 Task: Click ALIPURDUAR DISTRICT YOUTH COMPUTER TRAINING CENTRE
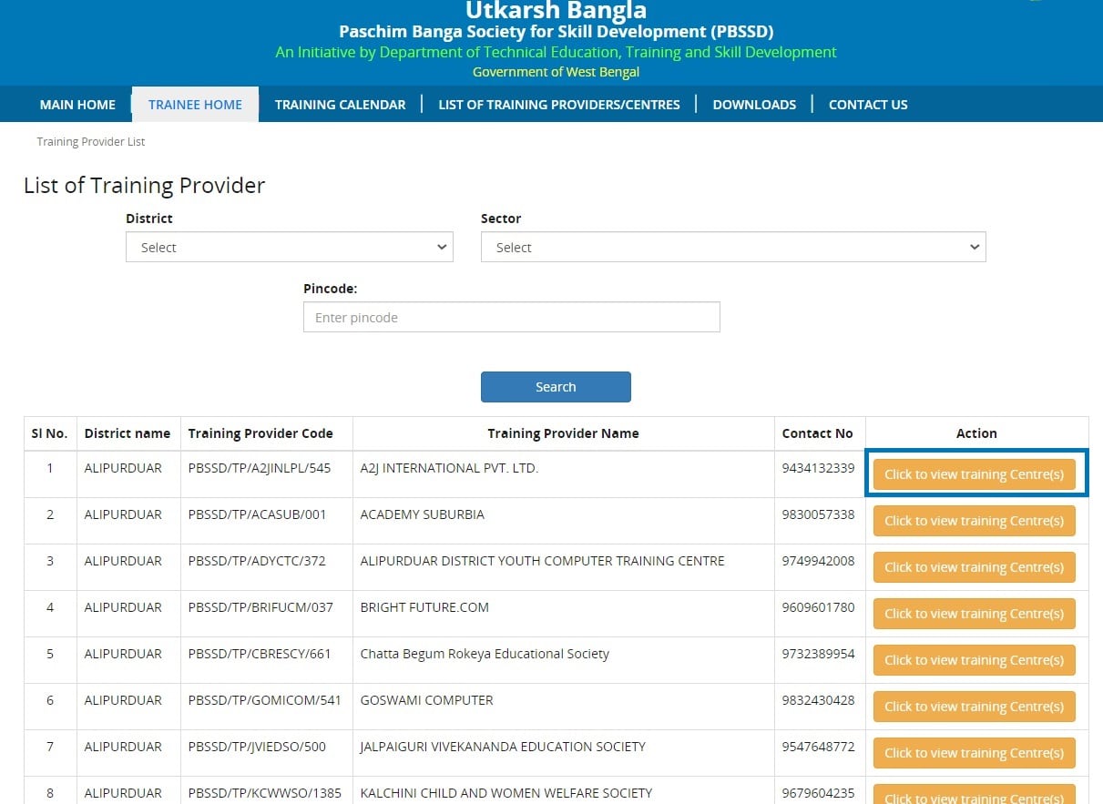pyautogui.click(x=543, y=561)
